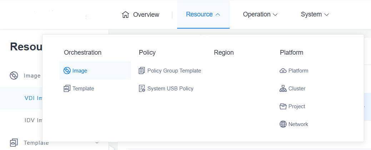Select the Cluster hierarchy icon
Screen dimensions: 371x150
coord(283,89)
